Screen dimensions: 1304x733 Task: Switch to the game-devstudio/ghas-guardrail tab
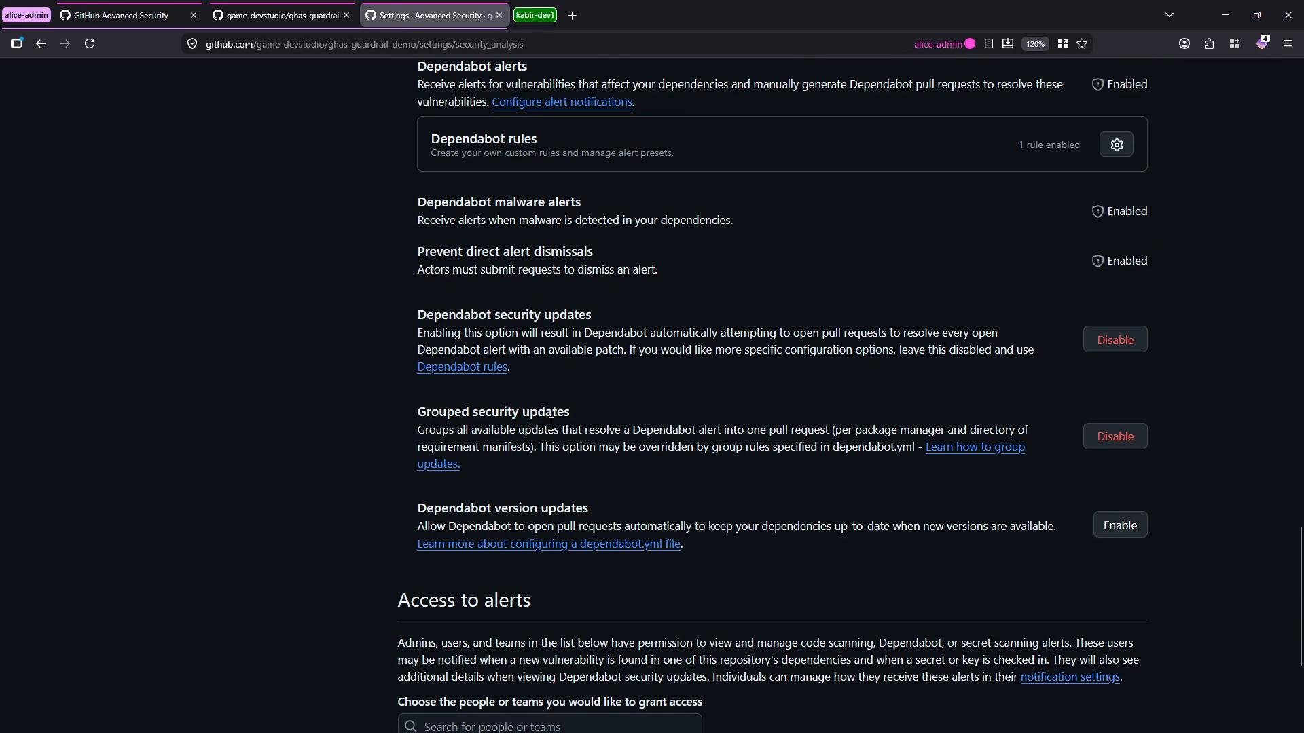[x=283, y=15]
